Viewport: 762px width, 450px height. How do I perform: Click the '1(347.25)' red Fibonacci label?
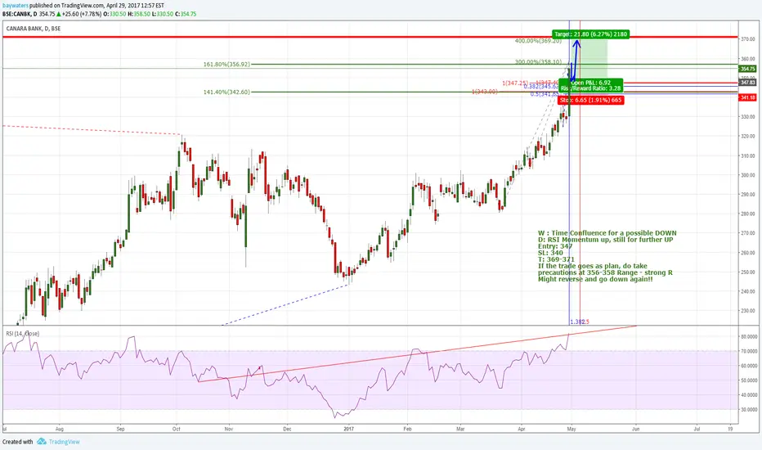(515, 83)
